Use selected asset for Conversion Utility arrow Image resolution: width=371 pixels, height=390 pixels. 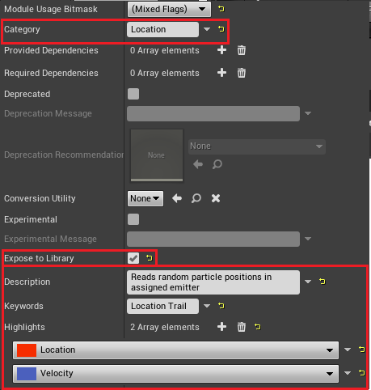[x=177, y=198]
